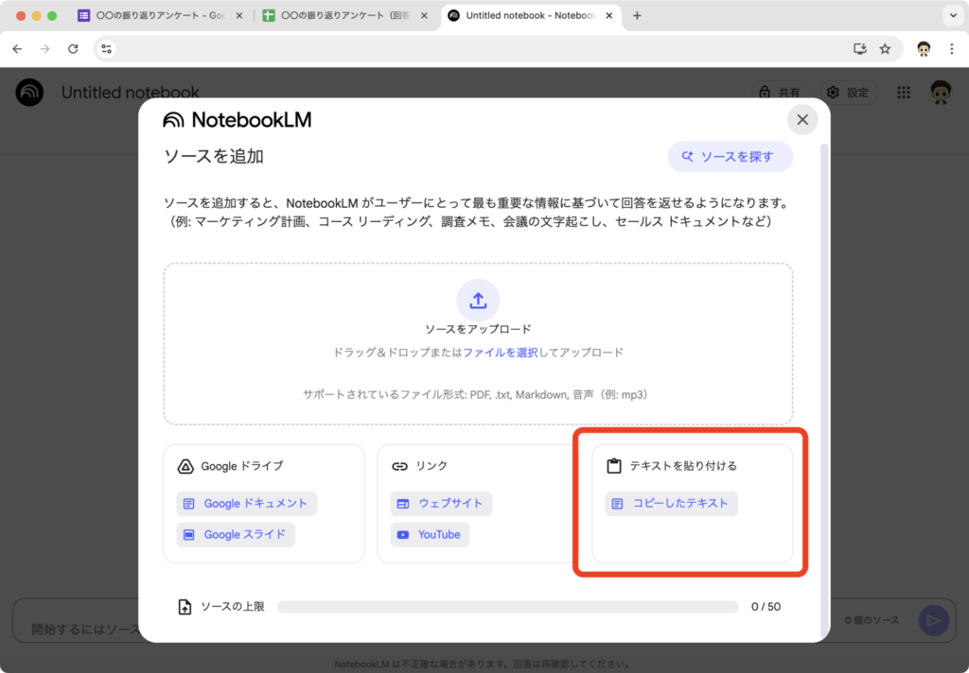Click the supported file formats text
Screen dimensions: 969x673
click(476, 395)
